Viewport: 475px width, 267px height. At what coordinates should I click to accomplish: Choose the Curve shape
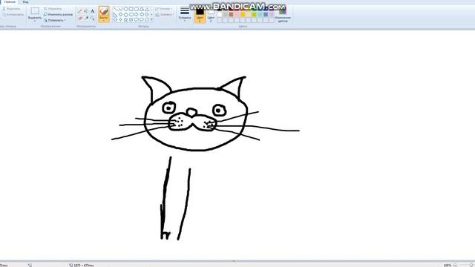[x=120, y=10]
